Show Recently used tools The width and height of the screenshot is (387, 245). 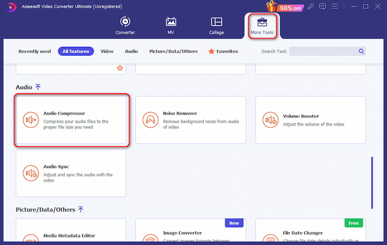pos(34,51)
